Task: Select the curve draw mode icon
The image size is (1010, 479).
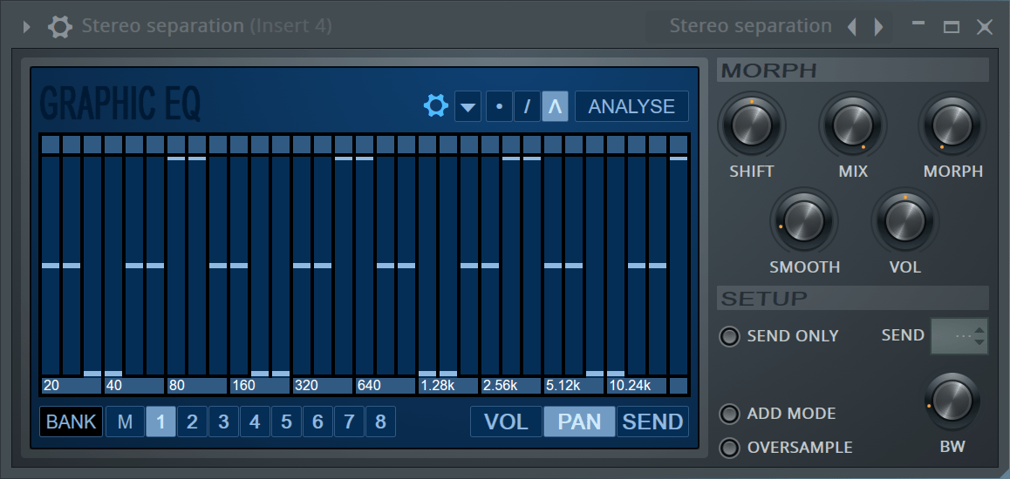Action: point(555,107)
